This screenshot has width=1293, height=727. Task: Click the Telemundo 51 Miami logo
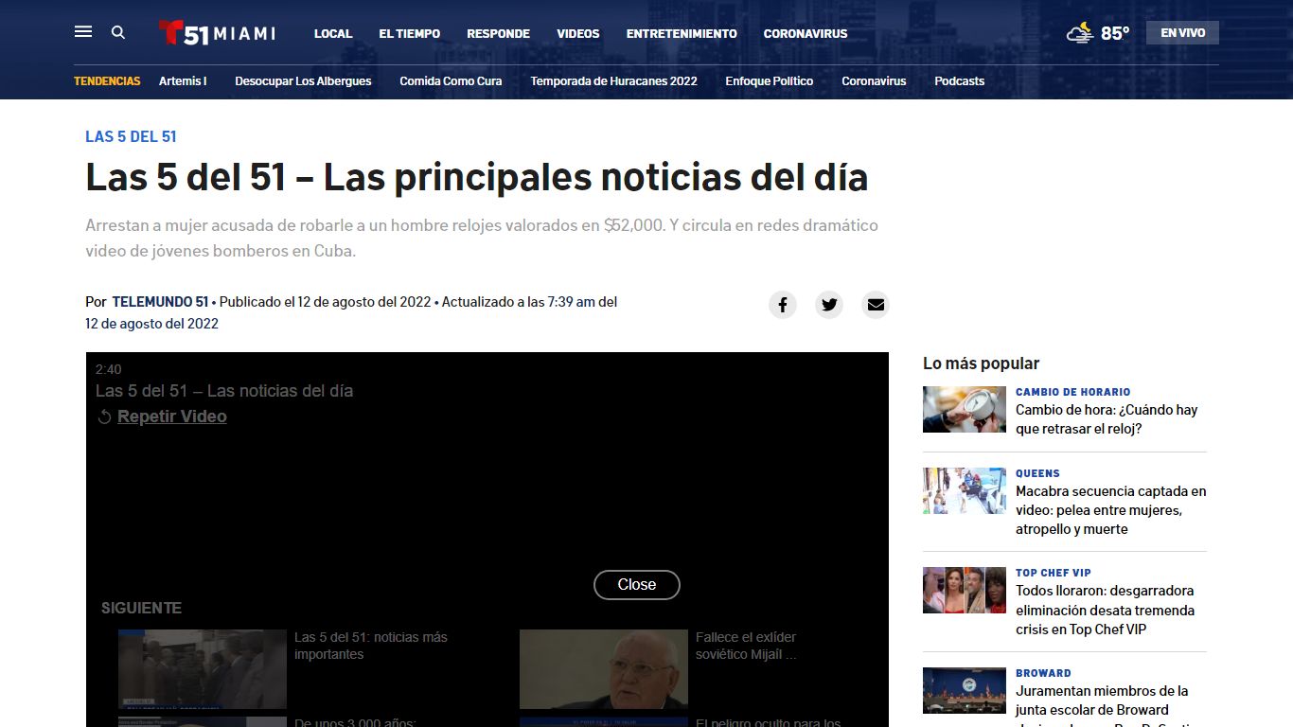[x=217, y=33]
